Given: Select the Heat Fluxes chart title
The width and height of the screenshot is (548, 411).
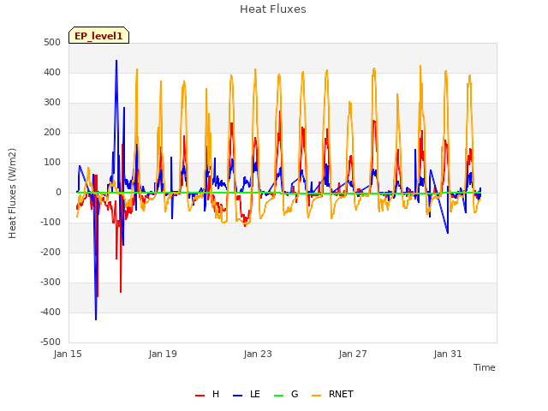Looking at the screenshot, I should pyautogui.click(x=273, y=9).
